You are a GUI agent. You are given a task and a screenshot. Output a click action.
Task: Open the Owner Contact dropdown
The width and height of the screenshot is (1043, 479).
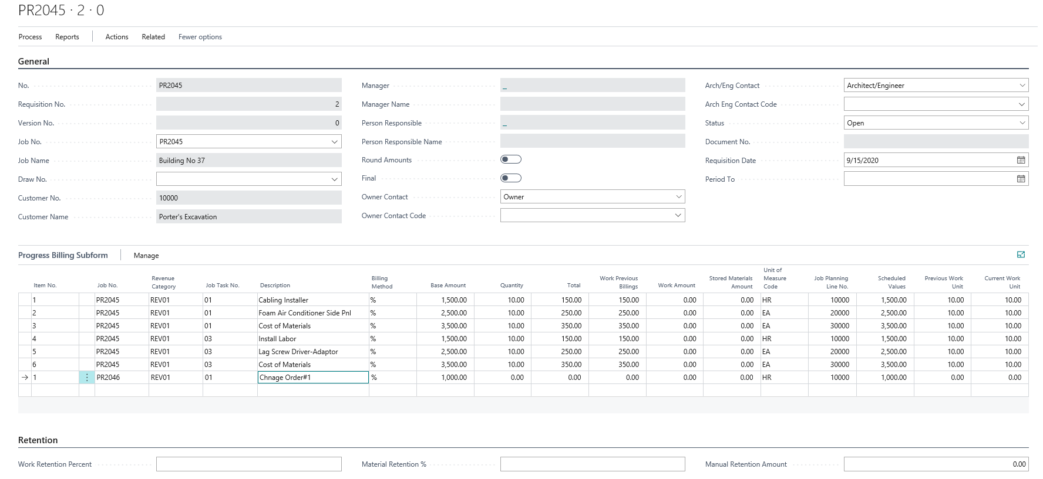[x=678, y=197]
